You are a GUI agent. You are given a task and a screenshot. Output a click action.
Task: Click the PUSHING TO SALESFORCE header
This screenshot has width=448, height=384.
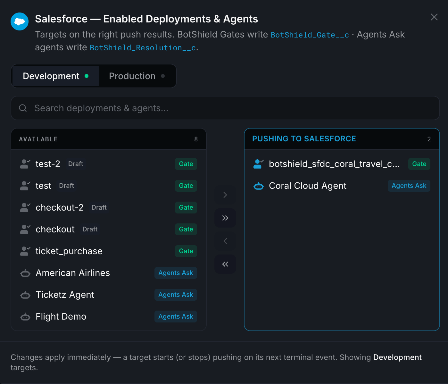coord(304,139)
